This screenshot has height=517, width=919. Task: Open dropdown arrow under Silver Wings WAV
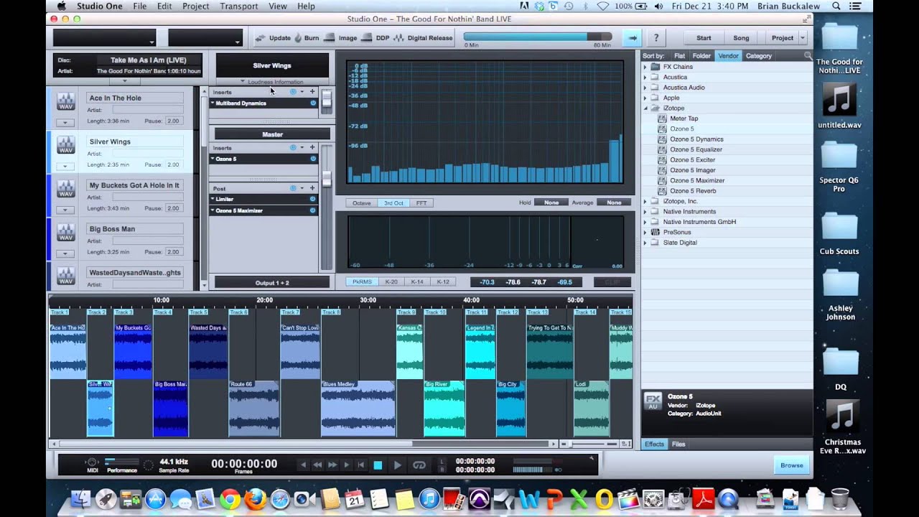pos(66,167)
